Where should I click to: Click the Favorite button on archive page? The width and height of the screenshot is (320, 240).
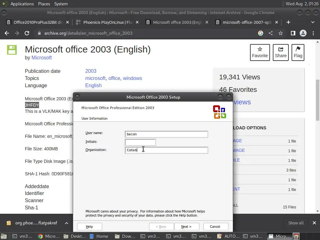260,52
